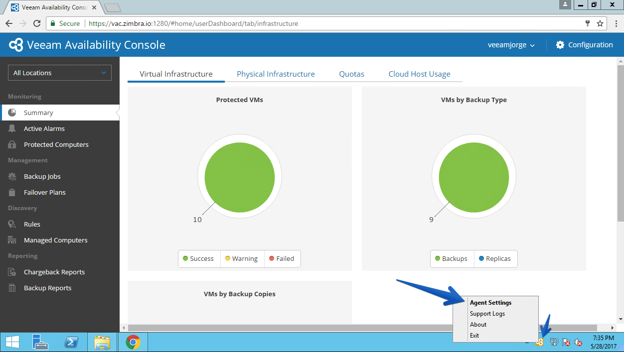The height and width of the screenshot is (352, 624).
Task: Click the Managed Computers building icon
Action: 12,240
